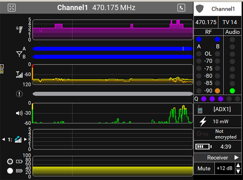Click the 10 mW power label
Screen dimensions: 243x180
click(x=221, y=121)
